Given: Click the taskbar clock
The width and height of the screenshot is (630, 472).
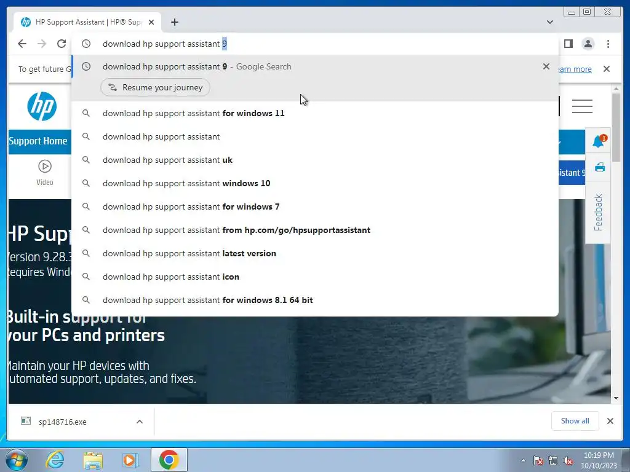Looking at the screenshot, I should point(599,460).
